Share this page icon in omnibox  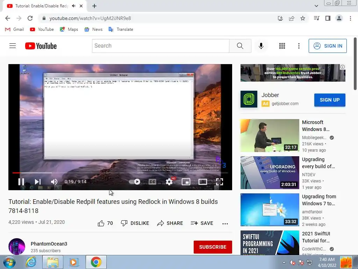292,18
